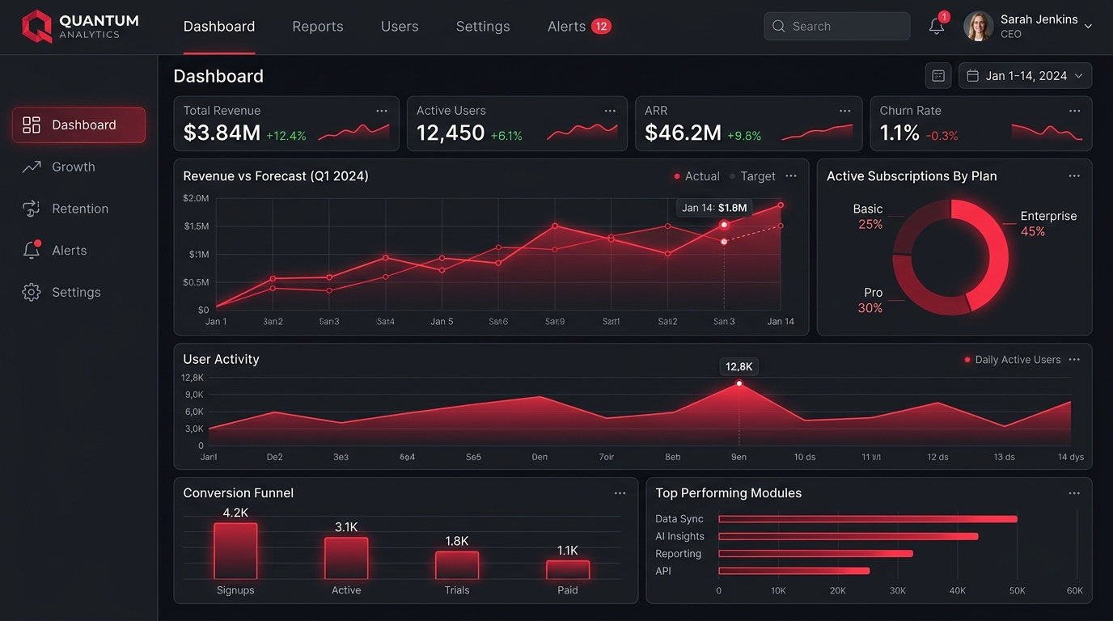Select the Dashboard grid icon in the sidebar
1113x621 pixels.
pyautogui.click(x=32, y=125)
